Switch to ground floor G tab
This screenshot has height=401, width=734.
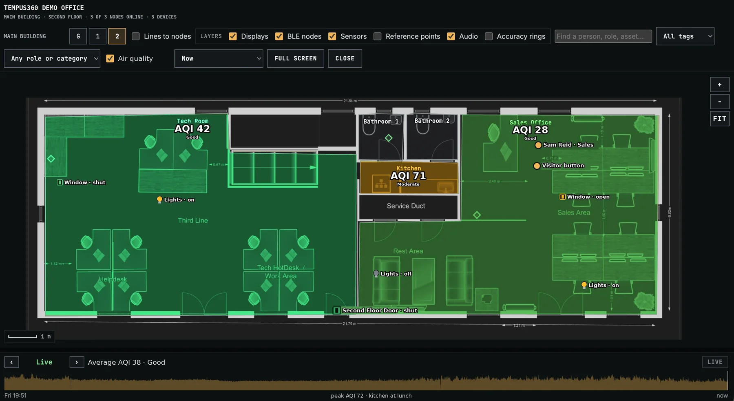[x=78, y=36]
